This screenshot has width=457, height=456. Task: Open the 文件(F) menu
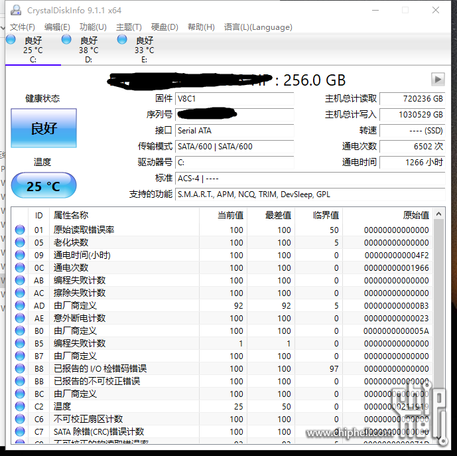[x=22, y=27]
